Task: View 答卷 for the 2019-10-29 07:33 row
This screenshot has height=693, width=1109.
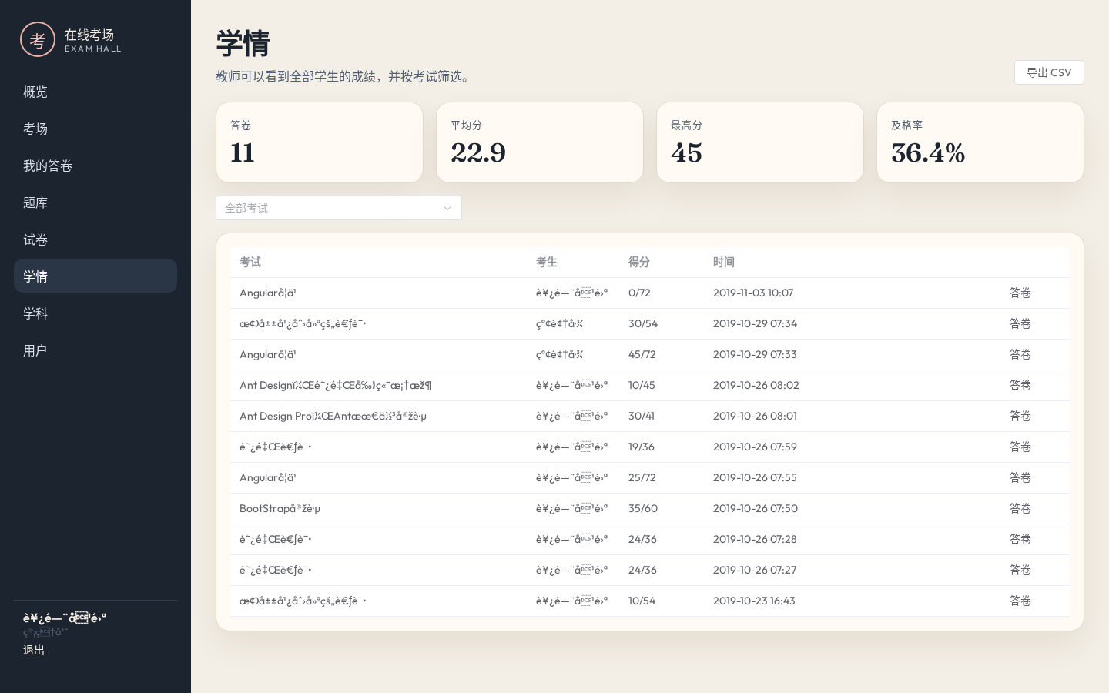Action: coord(1020,354)
